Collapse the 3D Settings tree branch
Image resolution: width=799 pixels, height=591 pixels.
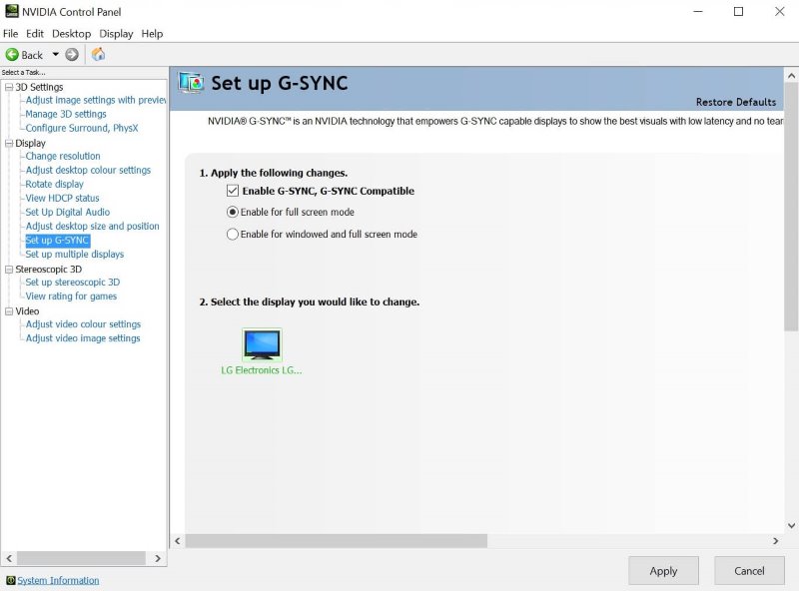[x=8, y=86]
